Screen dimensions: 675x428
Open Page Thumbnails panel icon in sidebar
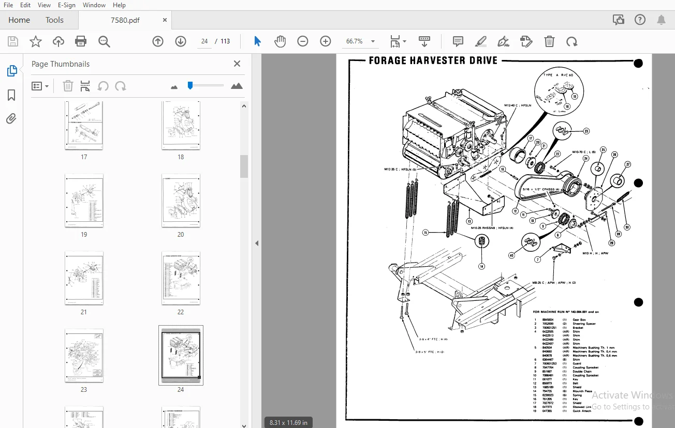pos(11,71)
